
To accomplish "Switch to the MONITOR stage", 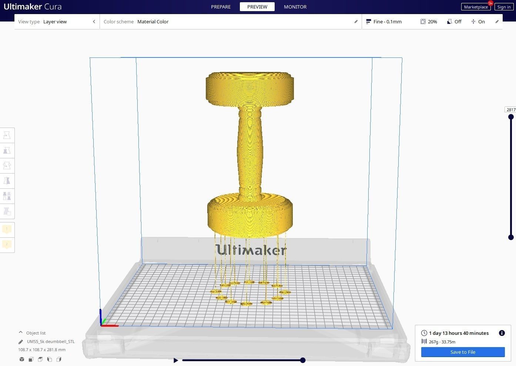I will (295, 7).
